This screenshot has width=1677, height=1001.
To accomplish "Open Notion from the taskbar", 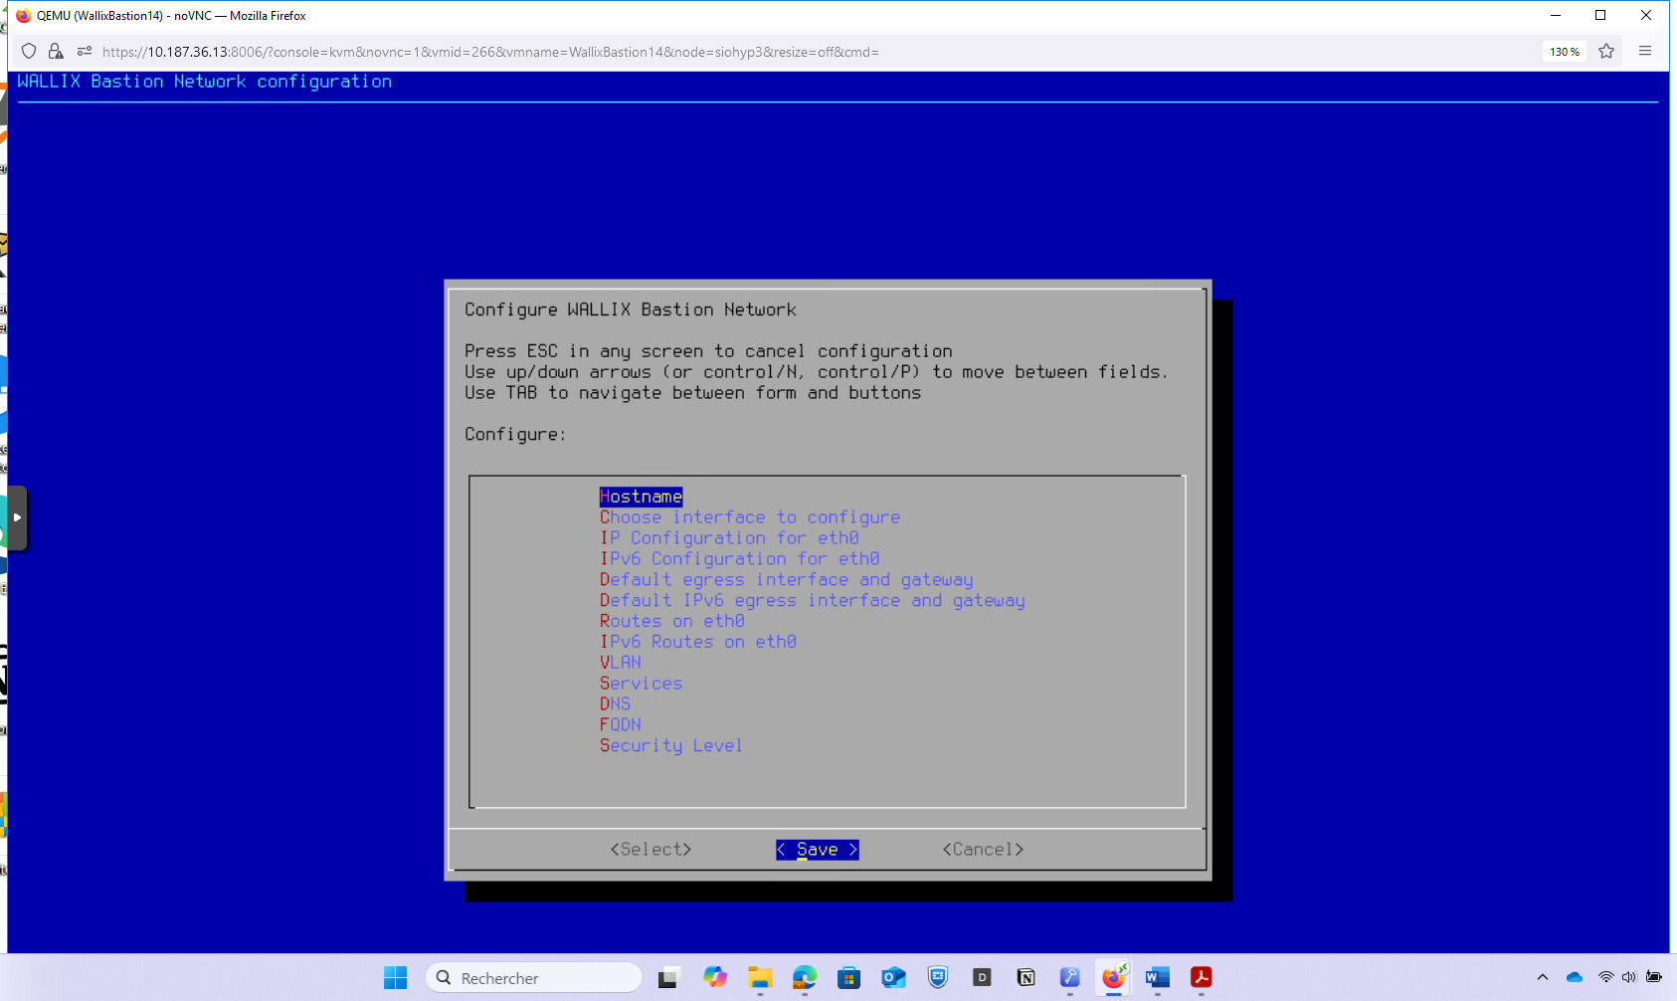I will (x=1025, y=977).
